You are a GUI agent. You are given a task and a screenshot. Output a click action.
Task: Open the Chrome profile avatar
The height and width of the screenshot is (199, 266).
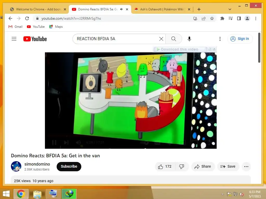click(x=247, y=18)
